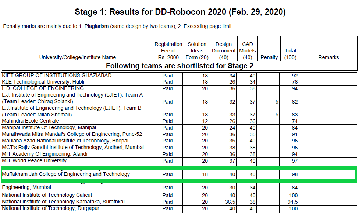Select Muffakham Jah College of Engineering name

coord(66,174)
